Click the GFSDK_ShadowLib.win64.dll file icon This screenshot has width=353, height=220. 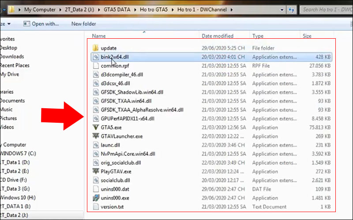(96, 92)
